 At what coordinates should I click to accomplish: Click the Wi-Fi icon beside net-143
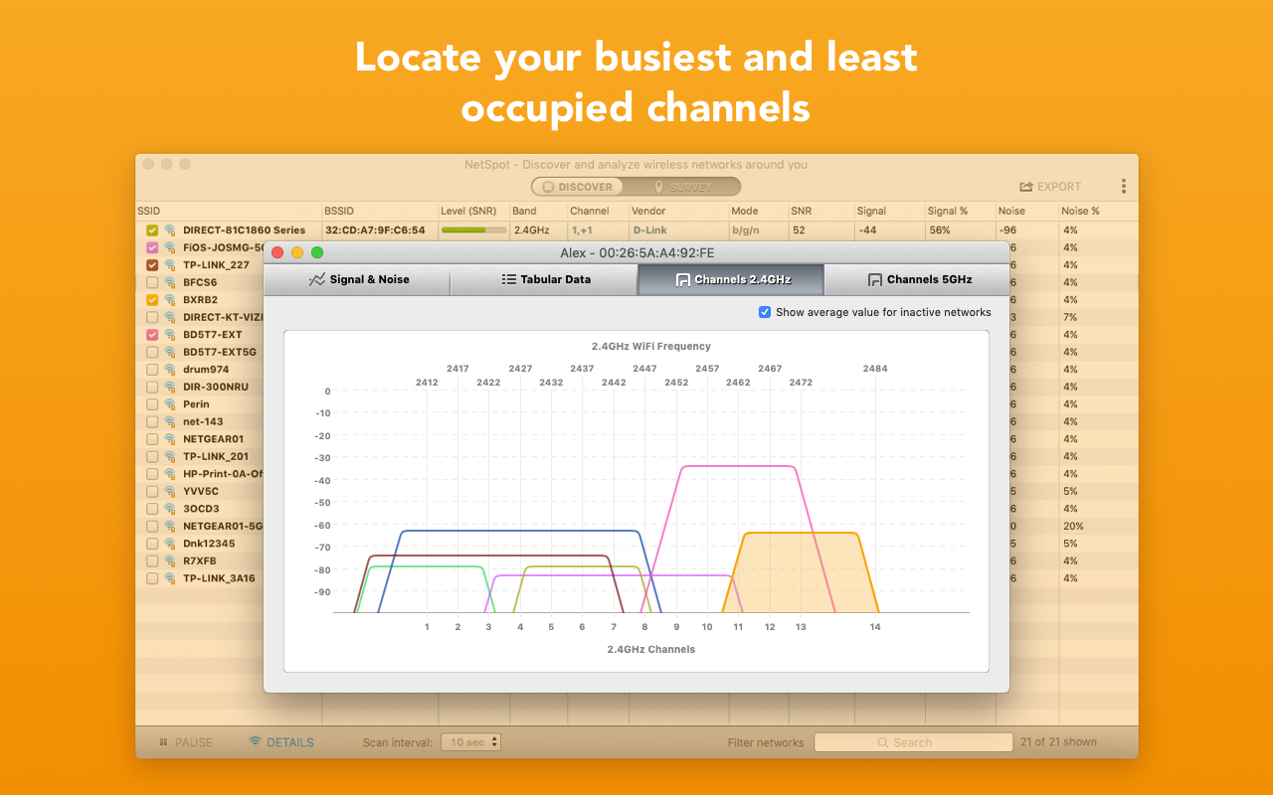pyautogui.click(x=170, y=421)
